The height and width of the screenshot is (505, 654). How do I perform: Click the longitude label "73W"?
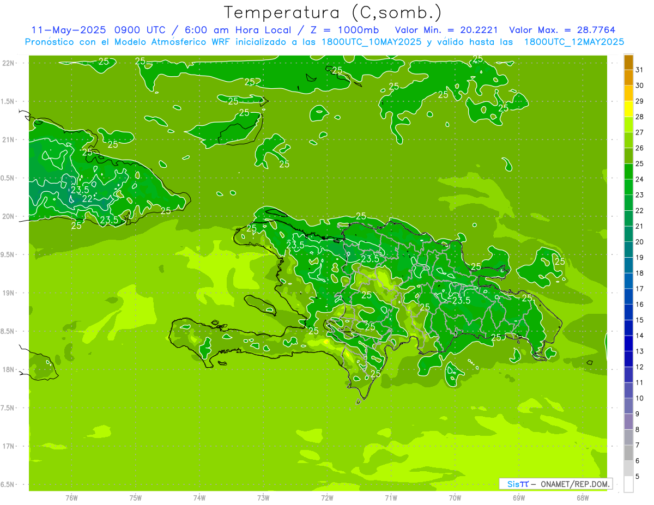tap(263, 497)
